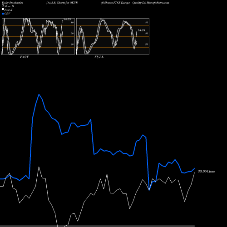Click the 80 axis label in FULL chart
This screenshot has height=227, width=227.
(x=147, y=22)
